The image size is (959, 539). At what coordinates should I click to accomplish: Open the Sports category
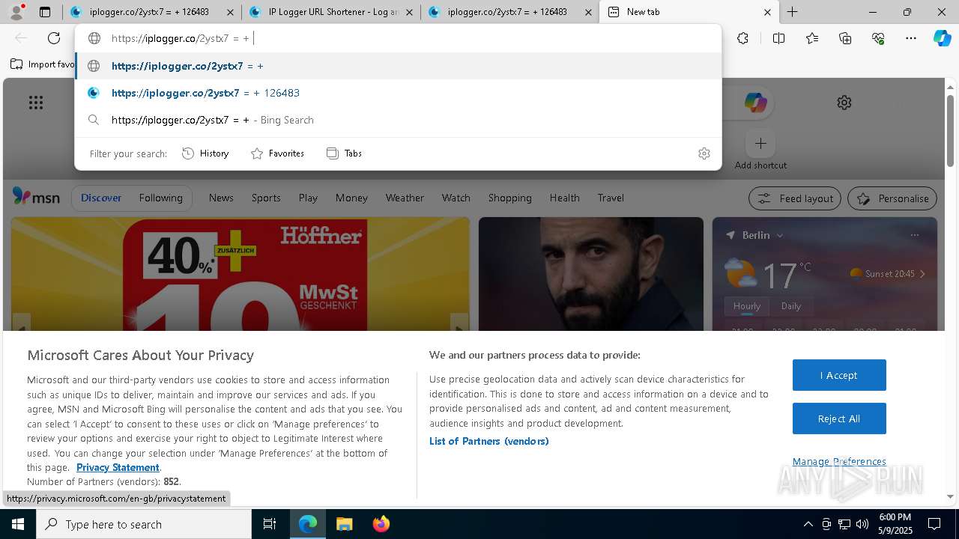(266, 198)
